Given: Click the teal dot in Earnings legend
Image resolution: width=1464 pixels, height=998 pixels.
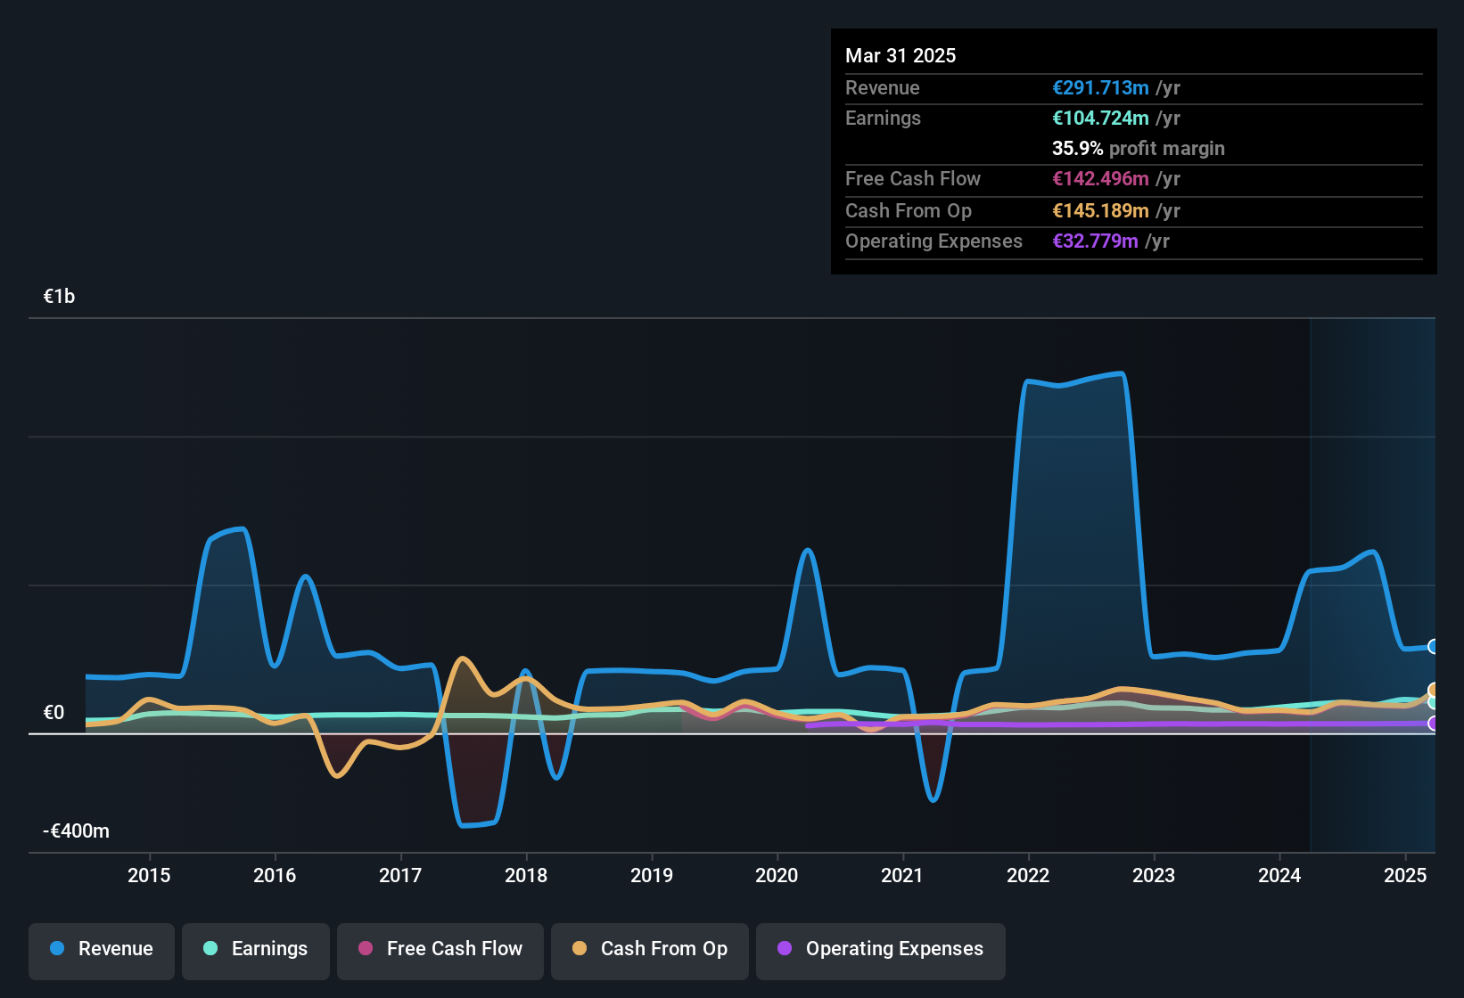Looking at the screenshot, I should (210, 948).
